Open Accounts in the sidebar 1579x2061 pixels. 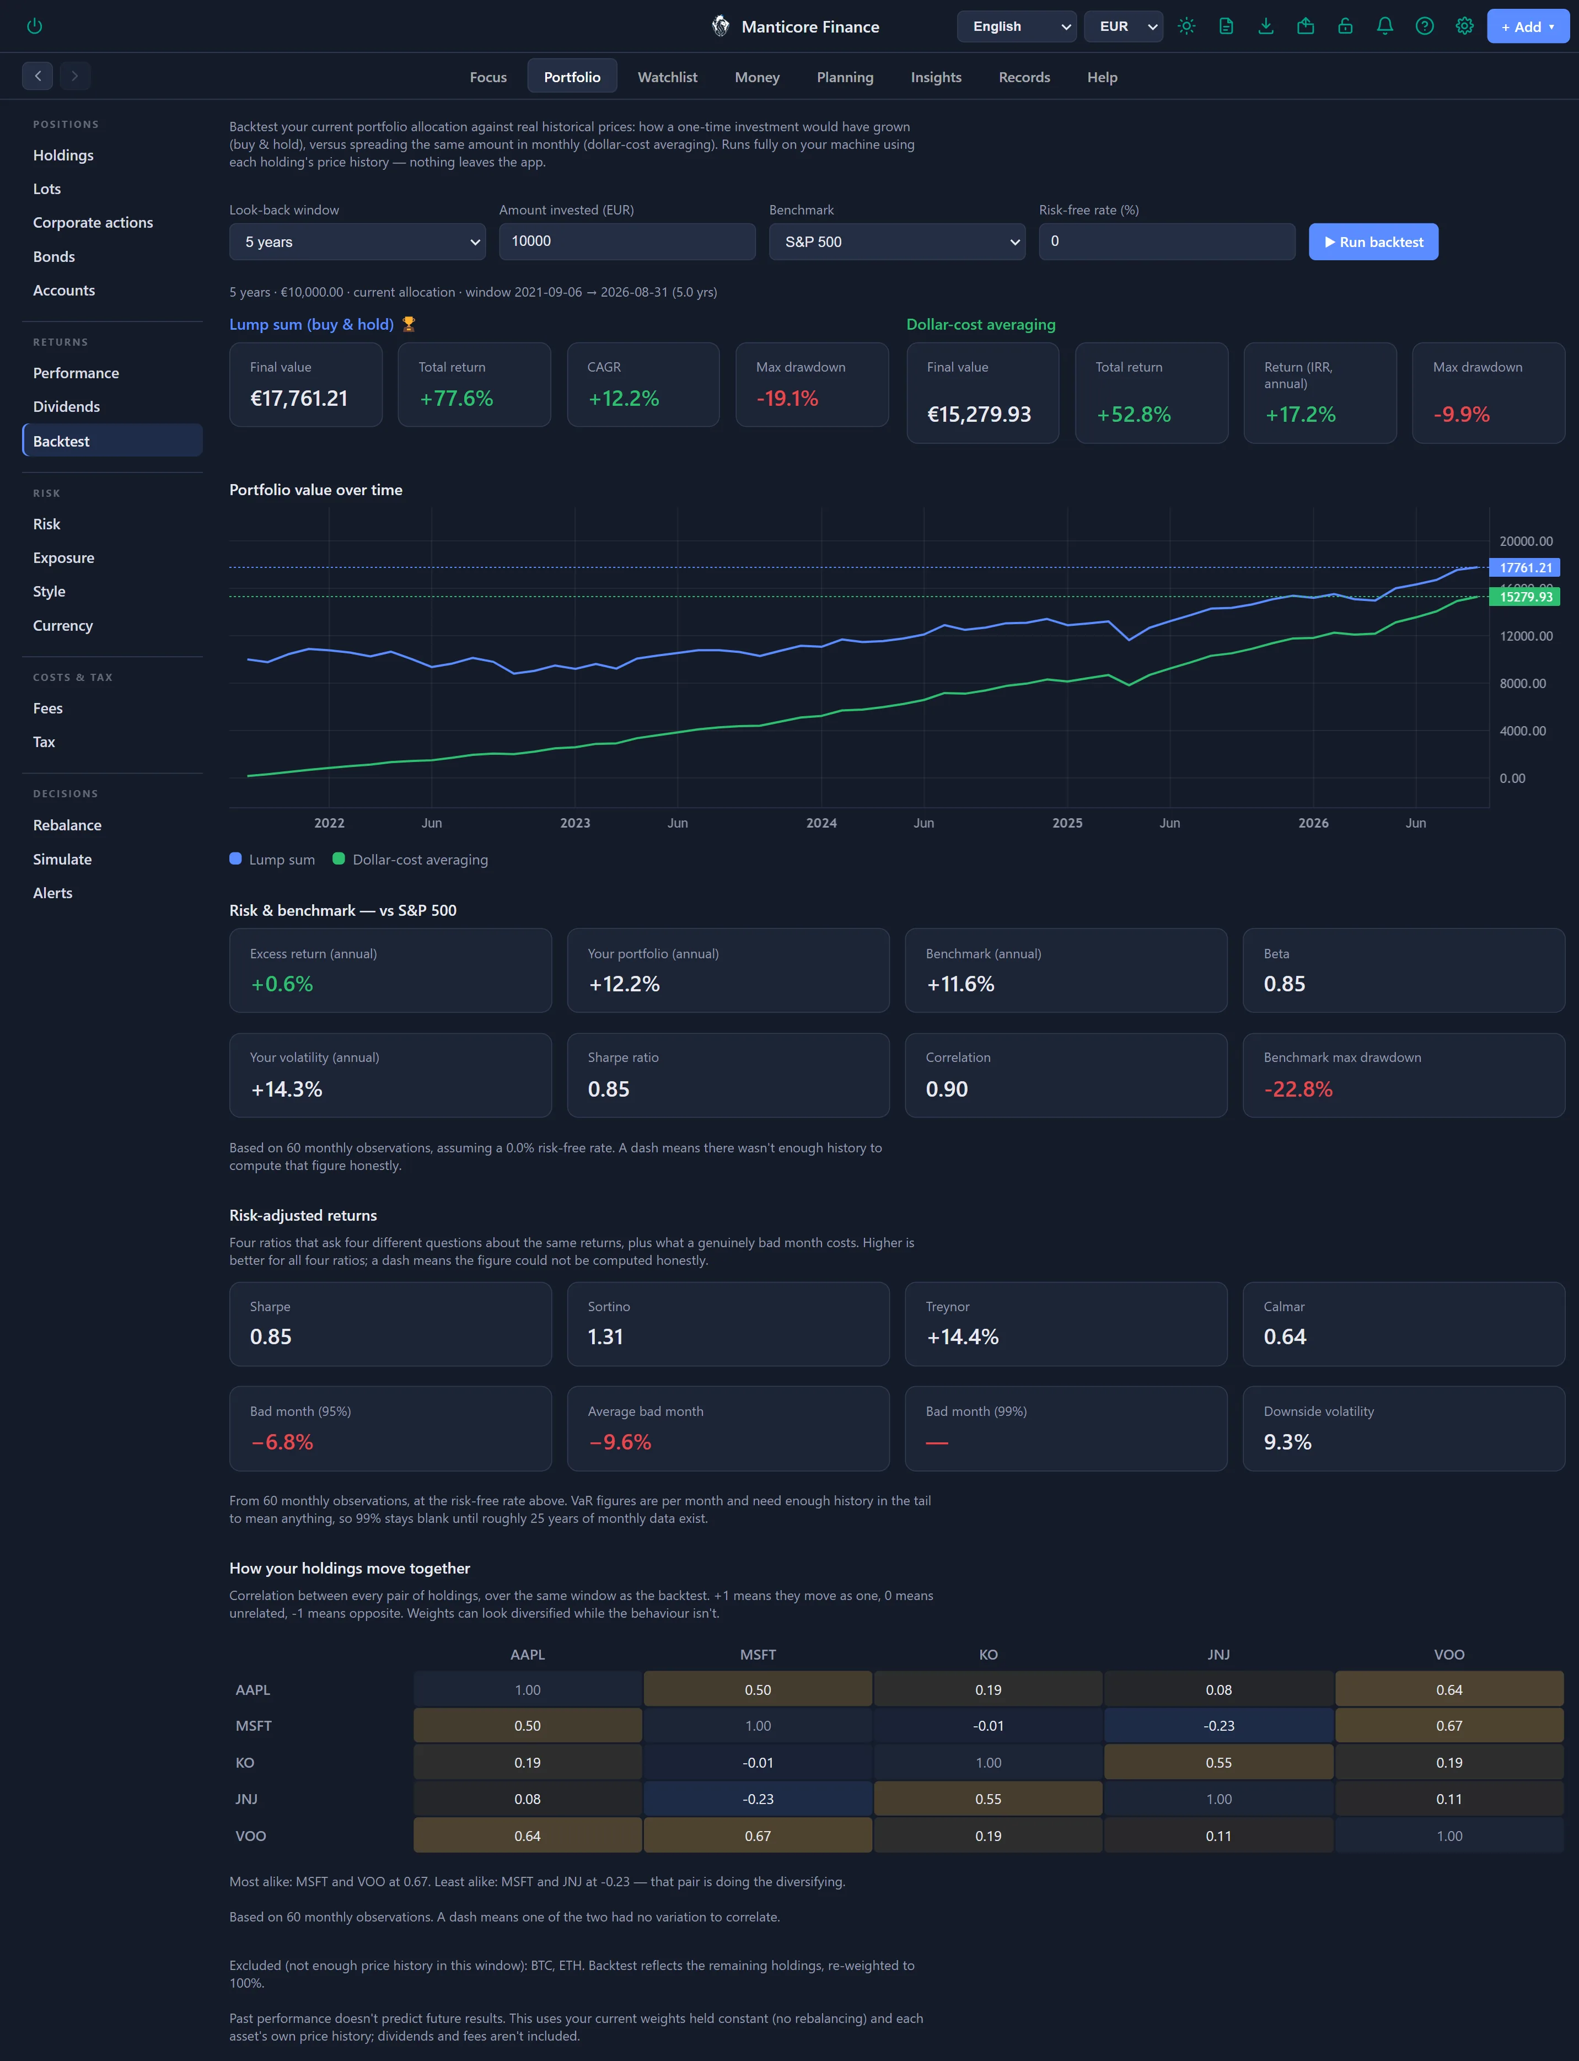(112, 291)
